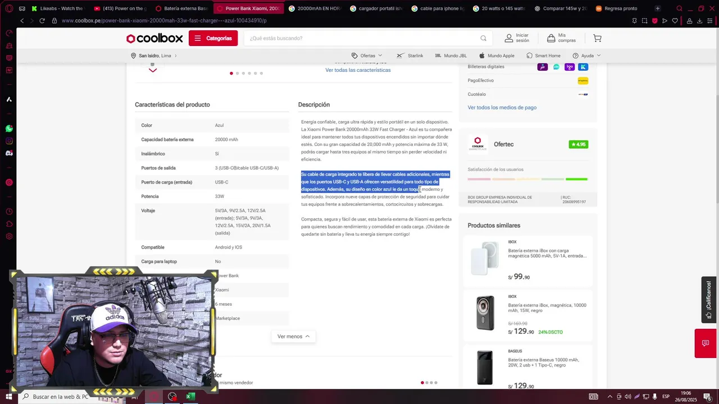Viewport: 719px width, 404px height.
Task: Click heart bookmark icon in address bar
Action: coord(675,21)
